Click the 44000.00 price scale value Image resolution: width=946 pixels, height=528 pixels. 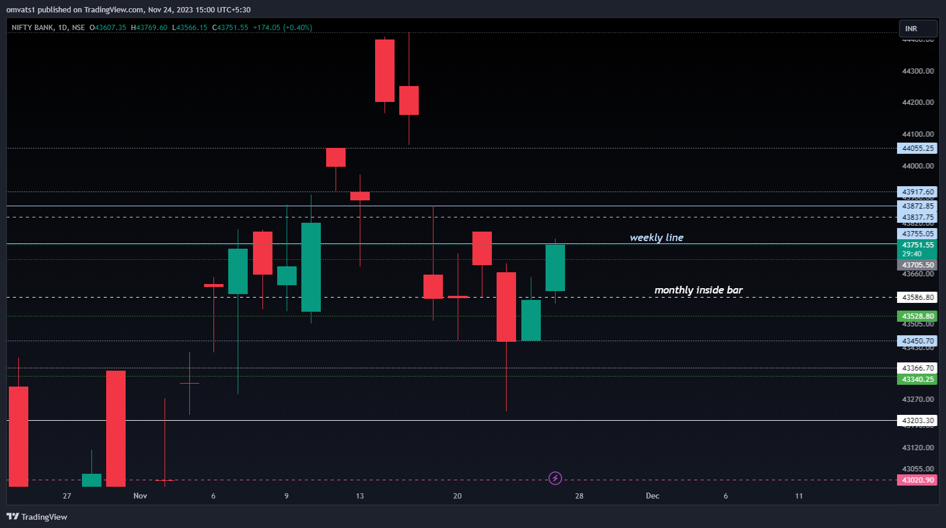click(918, 166)
